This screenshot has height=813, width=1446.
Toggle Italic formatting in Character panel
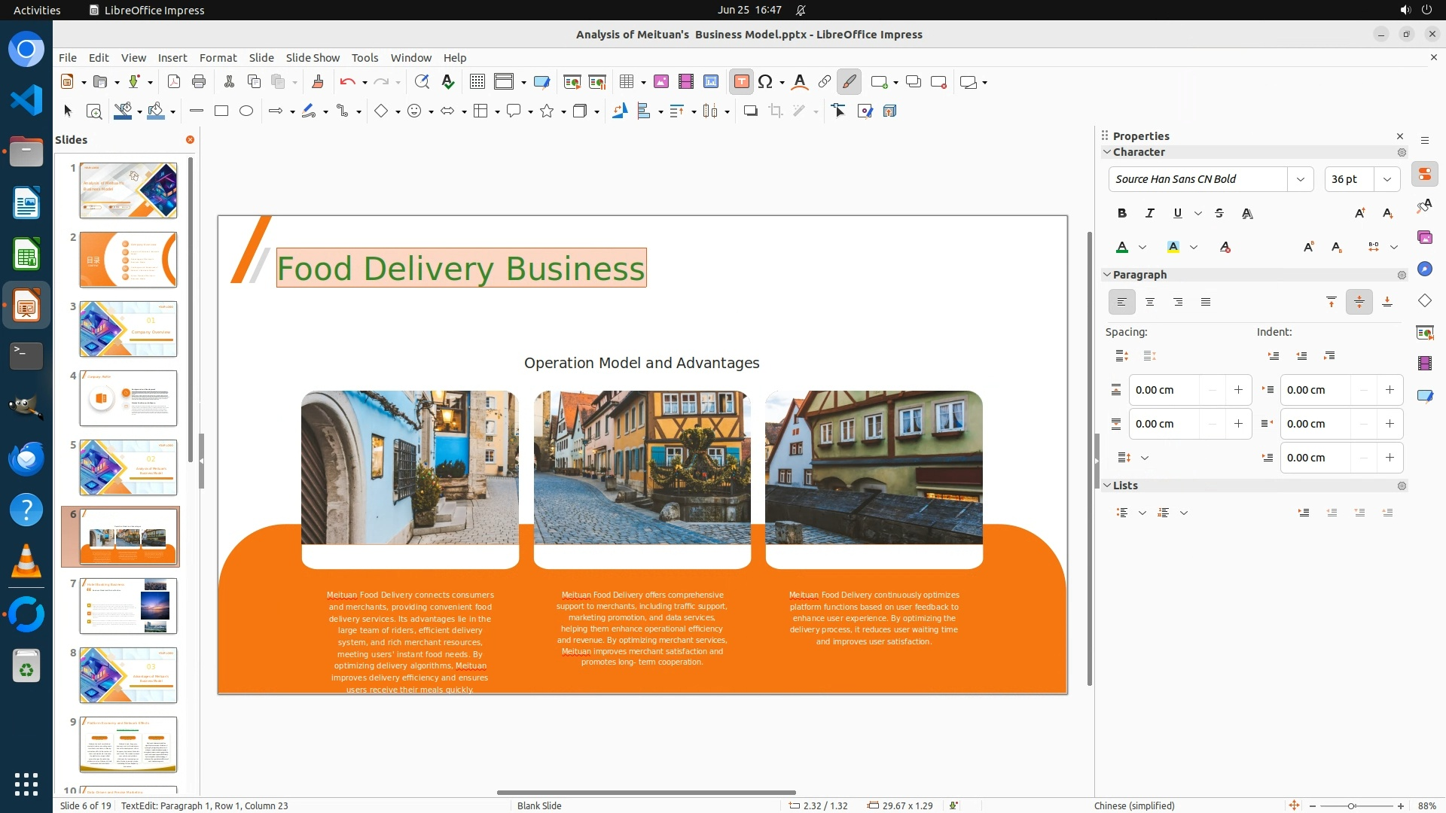(1149, 214)
